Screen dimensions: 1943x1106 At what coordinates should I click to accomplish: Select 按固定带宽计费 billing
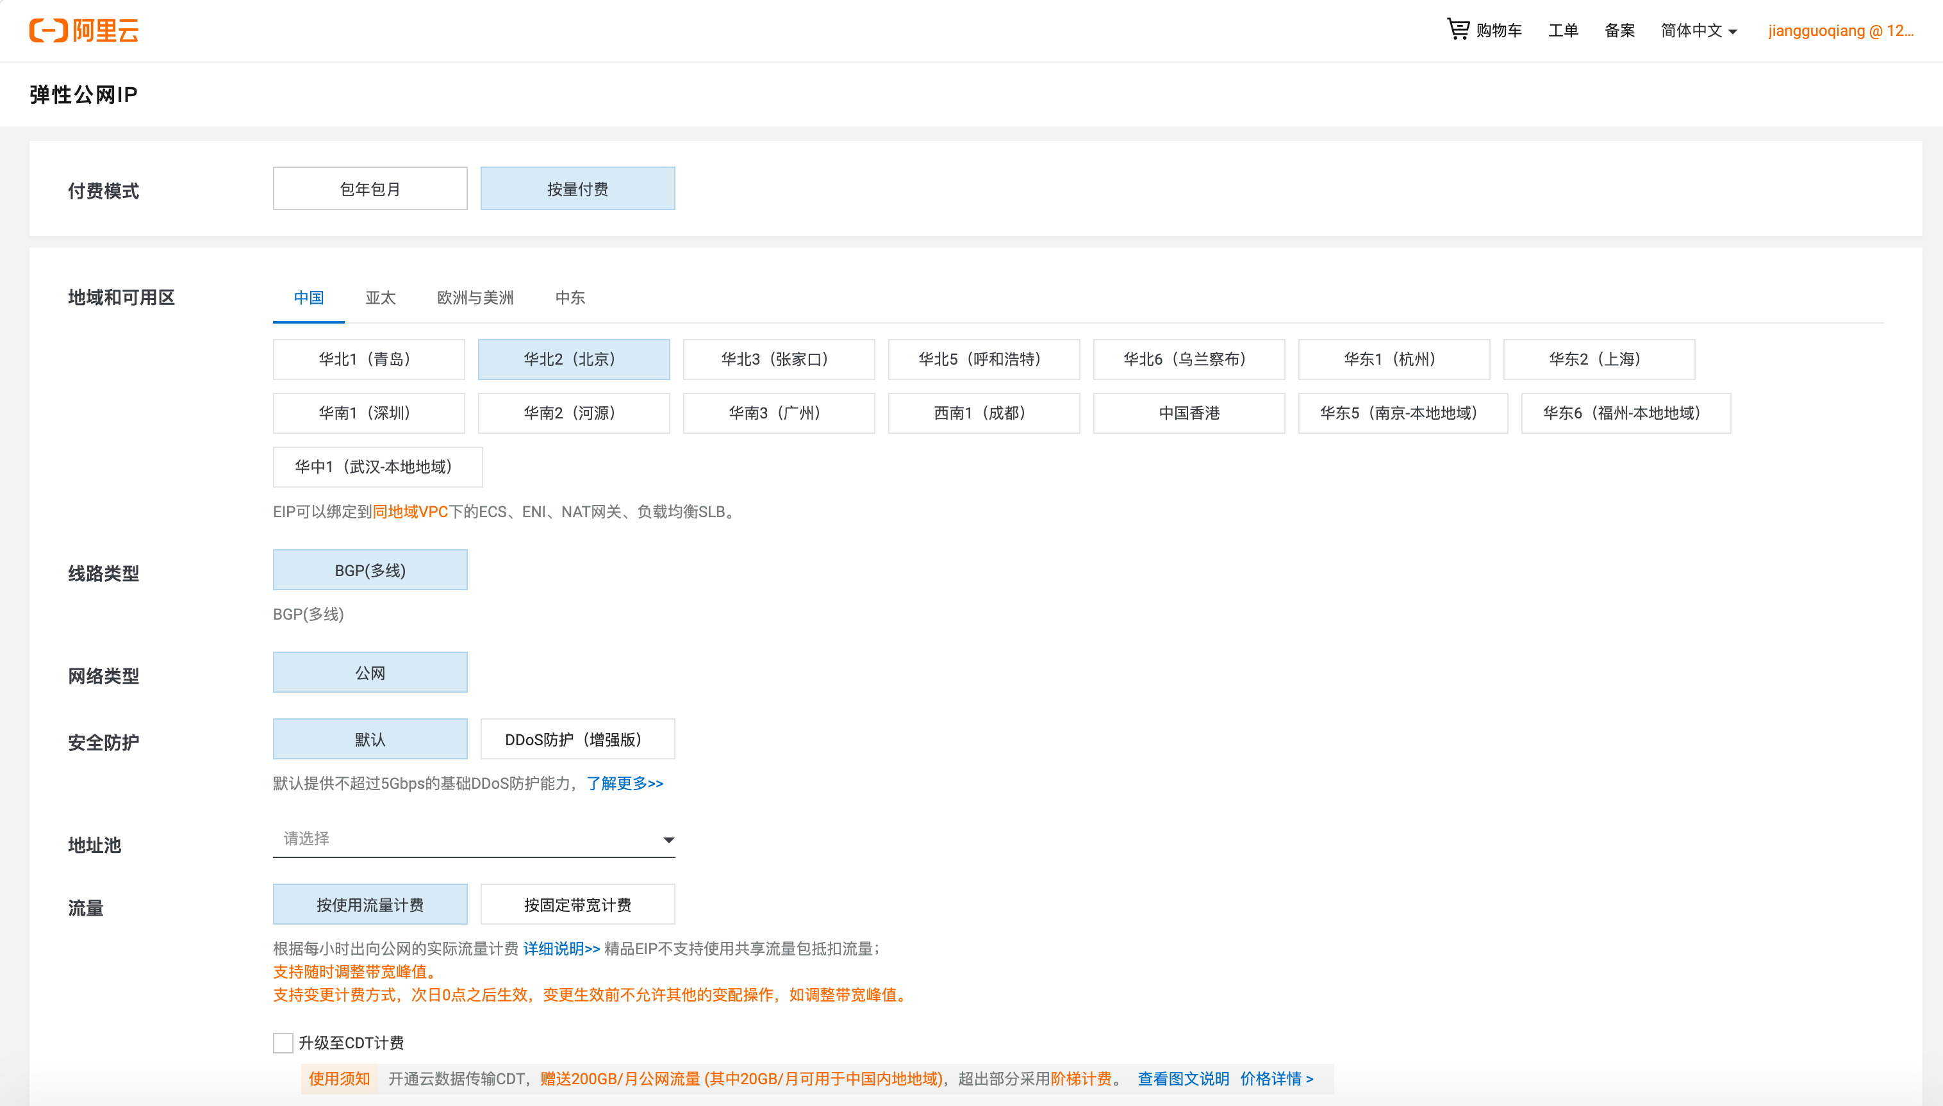point(577,904)
